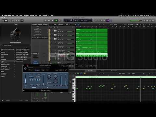This screenshot has width=156, height=117.
Task: Switch to the Step Editor tab
Action: point(114,71)
